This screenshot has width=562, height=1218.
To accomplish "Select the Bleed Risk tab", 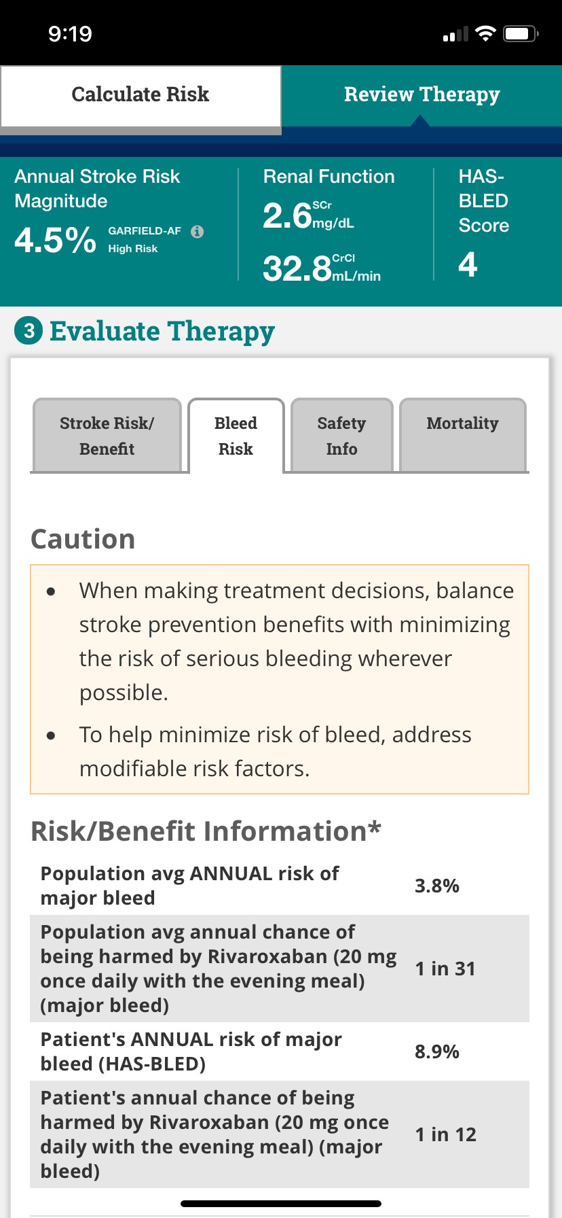I will click(x=236, y=436).
